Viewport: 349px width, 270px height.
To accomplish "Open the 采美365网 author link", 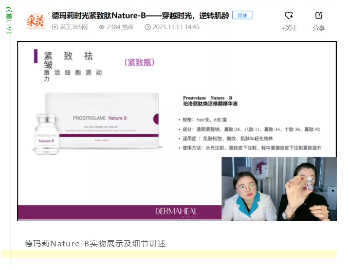I will point(74,27).
